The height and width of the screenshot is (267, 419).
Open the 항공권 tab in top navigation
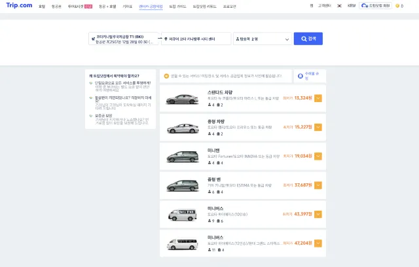point(56,6)
